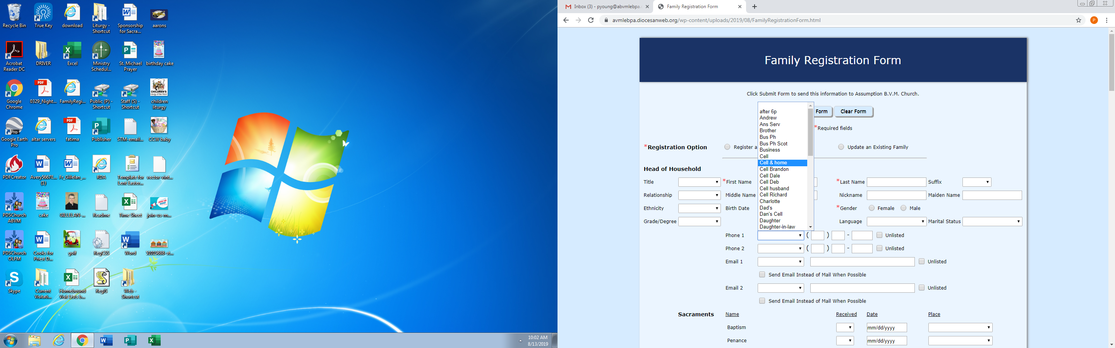Open the Skype desktop shortcut
This screenshot has height=348, width=1115.
pos(14,281)
